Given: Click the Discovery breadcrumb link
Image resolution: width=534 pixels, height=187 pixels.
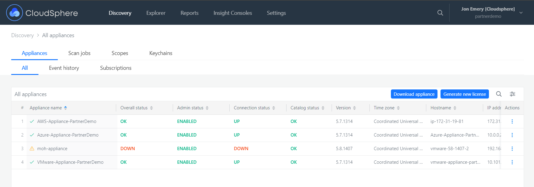Looking at the screenshot, I should click(x=22, y=35).
